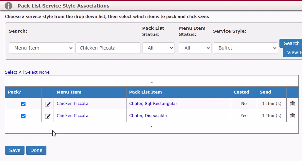Click the Chicken Piccata search field
Image resolution: width=302 pixels, height=161 pixels.
pyautogui.click(x=108, y=48)
